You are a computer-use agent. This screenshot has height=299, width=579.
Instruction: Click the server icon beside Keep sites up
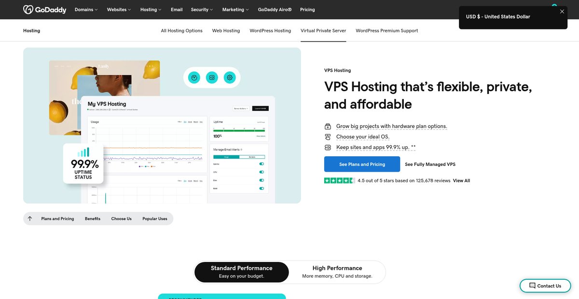328,148
